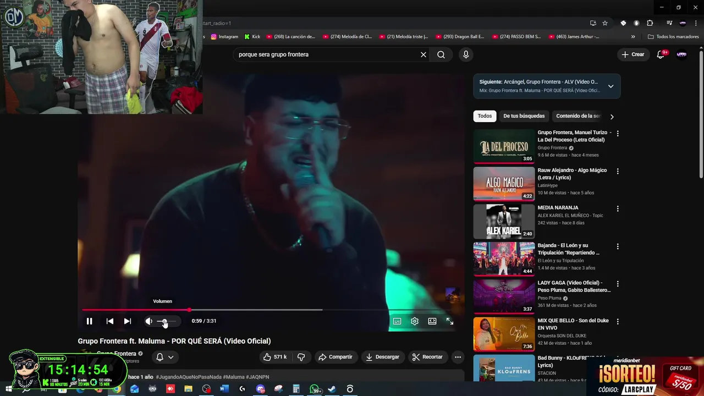Viewport: 704px width, 396px height.
Task: Mute the video with the speaker icon
Action: [x=148, y=321]
